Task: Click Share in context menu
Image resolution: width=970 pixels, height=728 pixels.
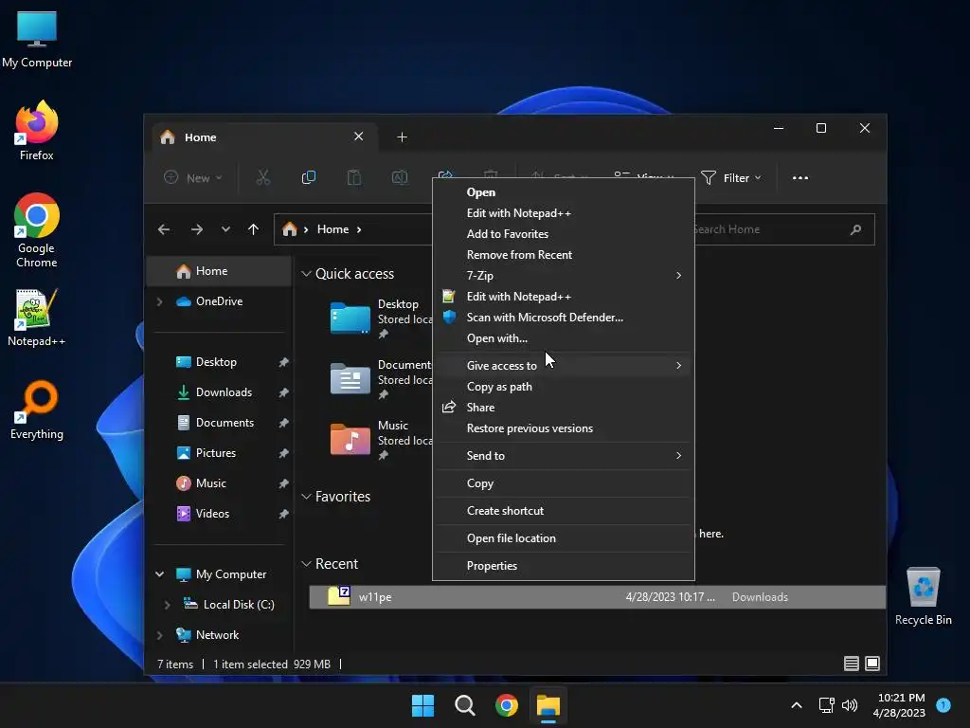Action: 563,408
